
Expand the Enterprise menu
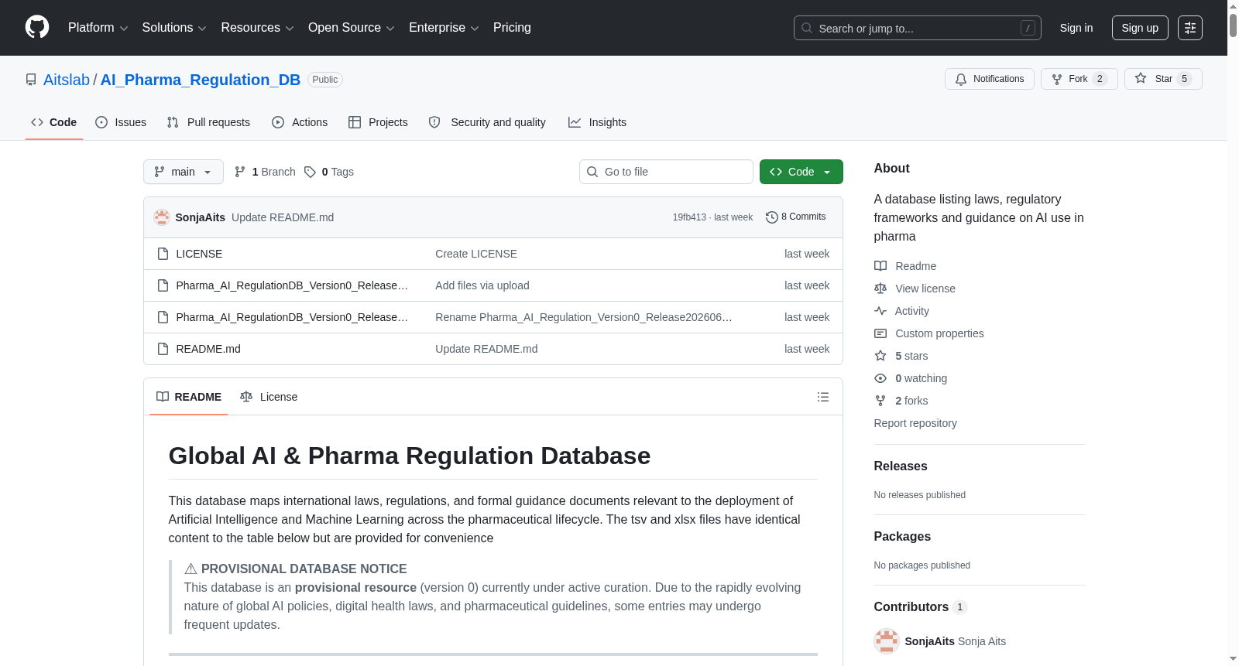tap(444, 28)
